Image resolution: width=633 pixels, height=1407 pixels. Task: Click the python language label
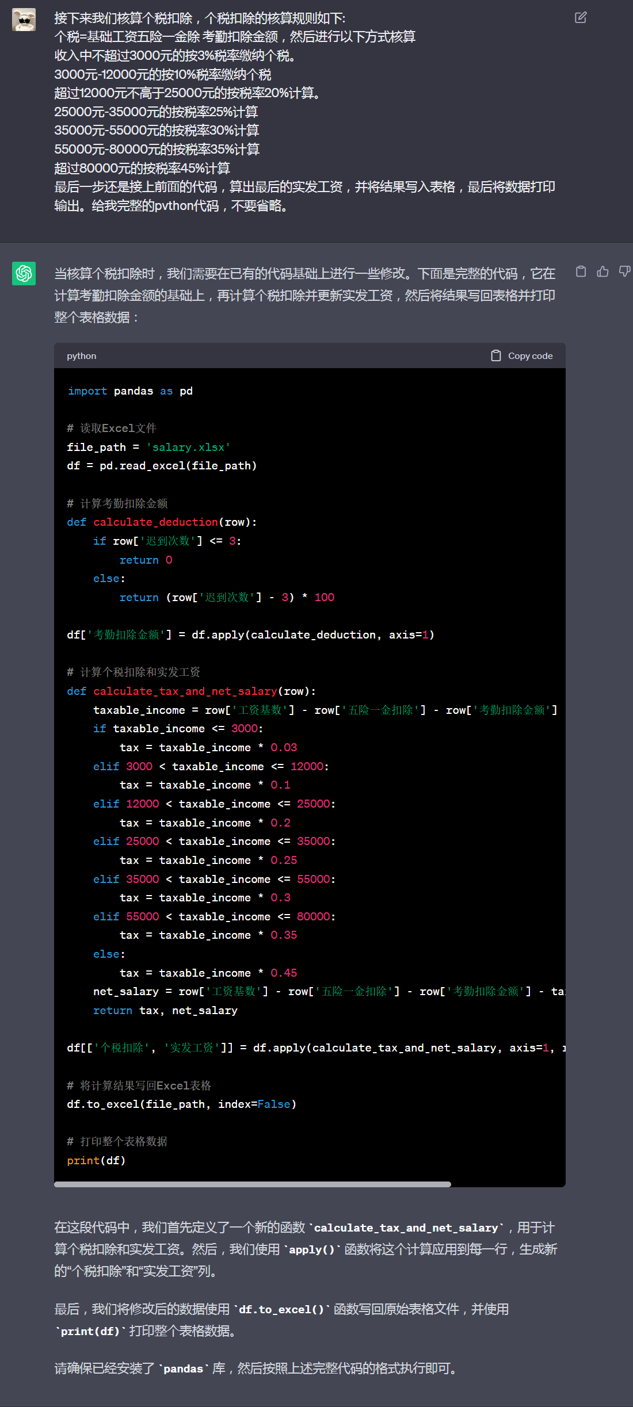(x=82, y=356)
